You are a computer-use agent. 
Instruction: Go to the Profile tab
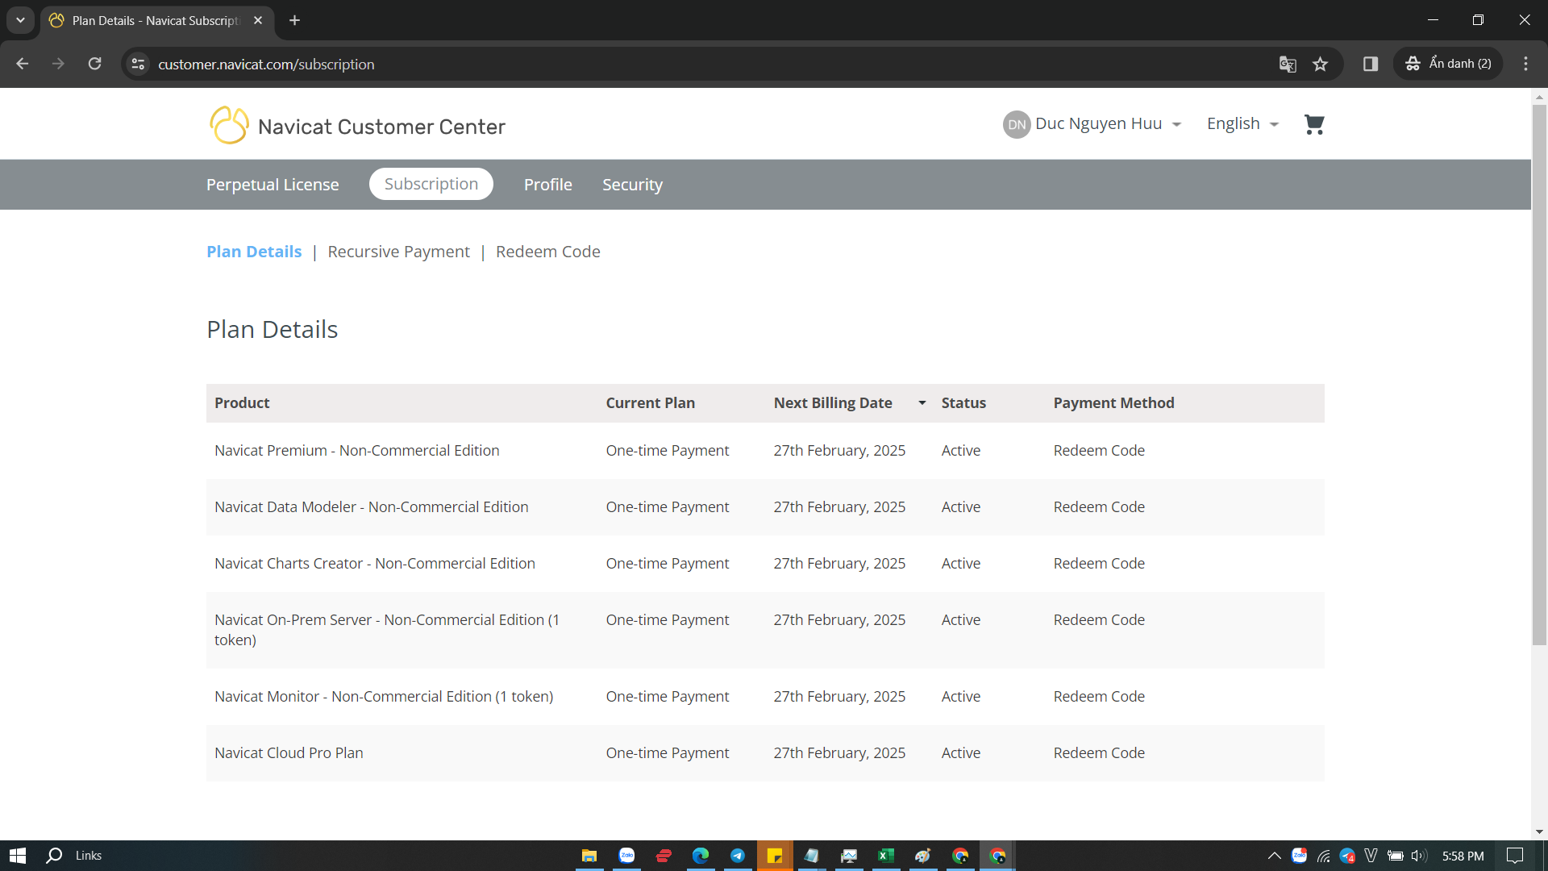548,185
